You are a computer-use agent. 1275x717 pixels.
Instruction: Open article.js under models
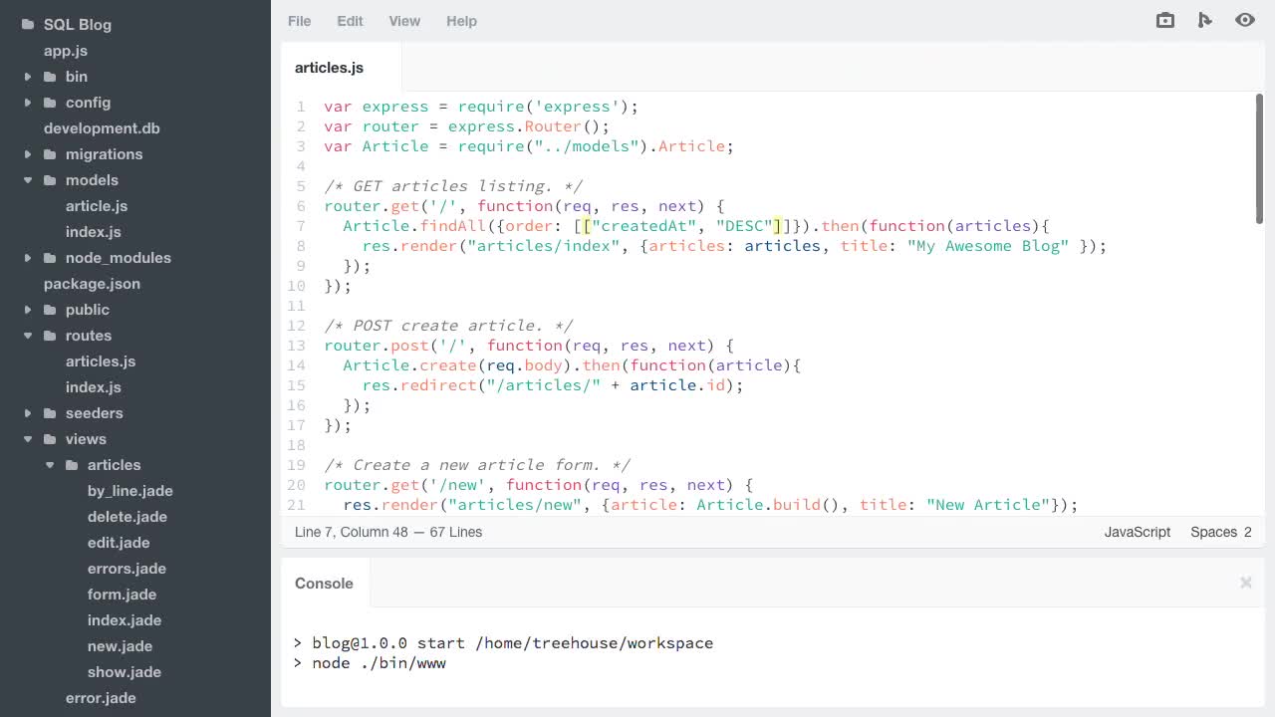[x=97, y=206]
